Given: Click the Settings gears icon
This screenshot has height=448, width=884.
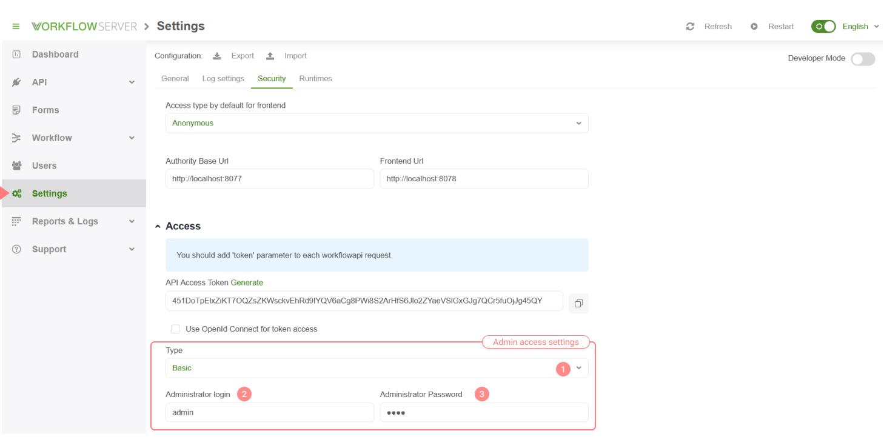Looking at the screenshot, I should pos(17,194).
